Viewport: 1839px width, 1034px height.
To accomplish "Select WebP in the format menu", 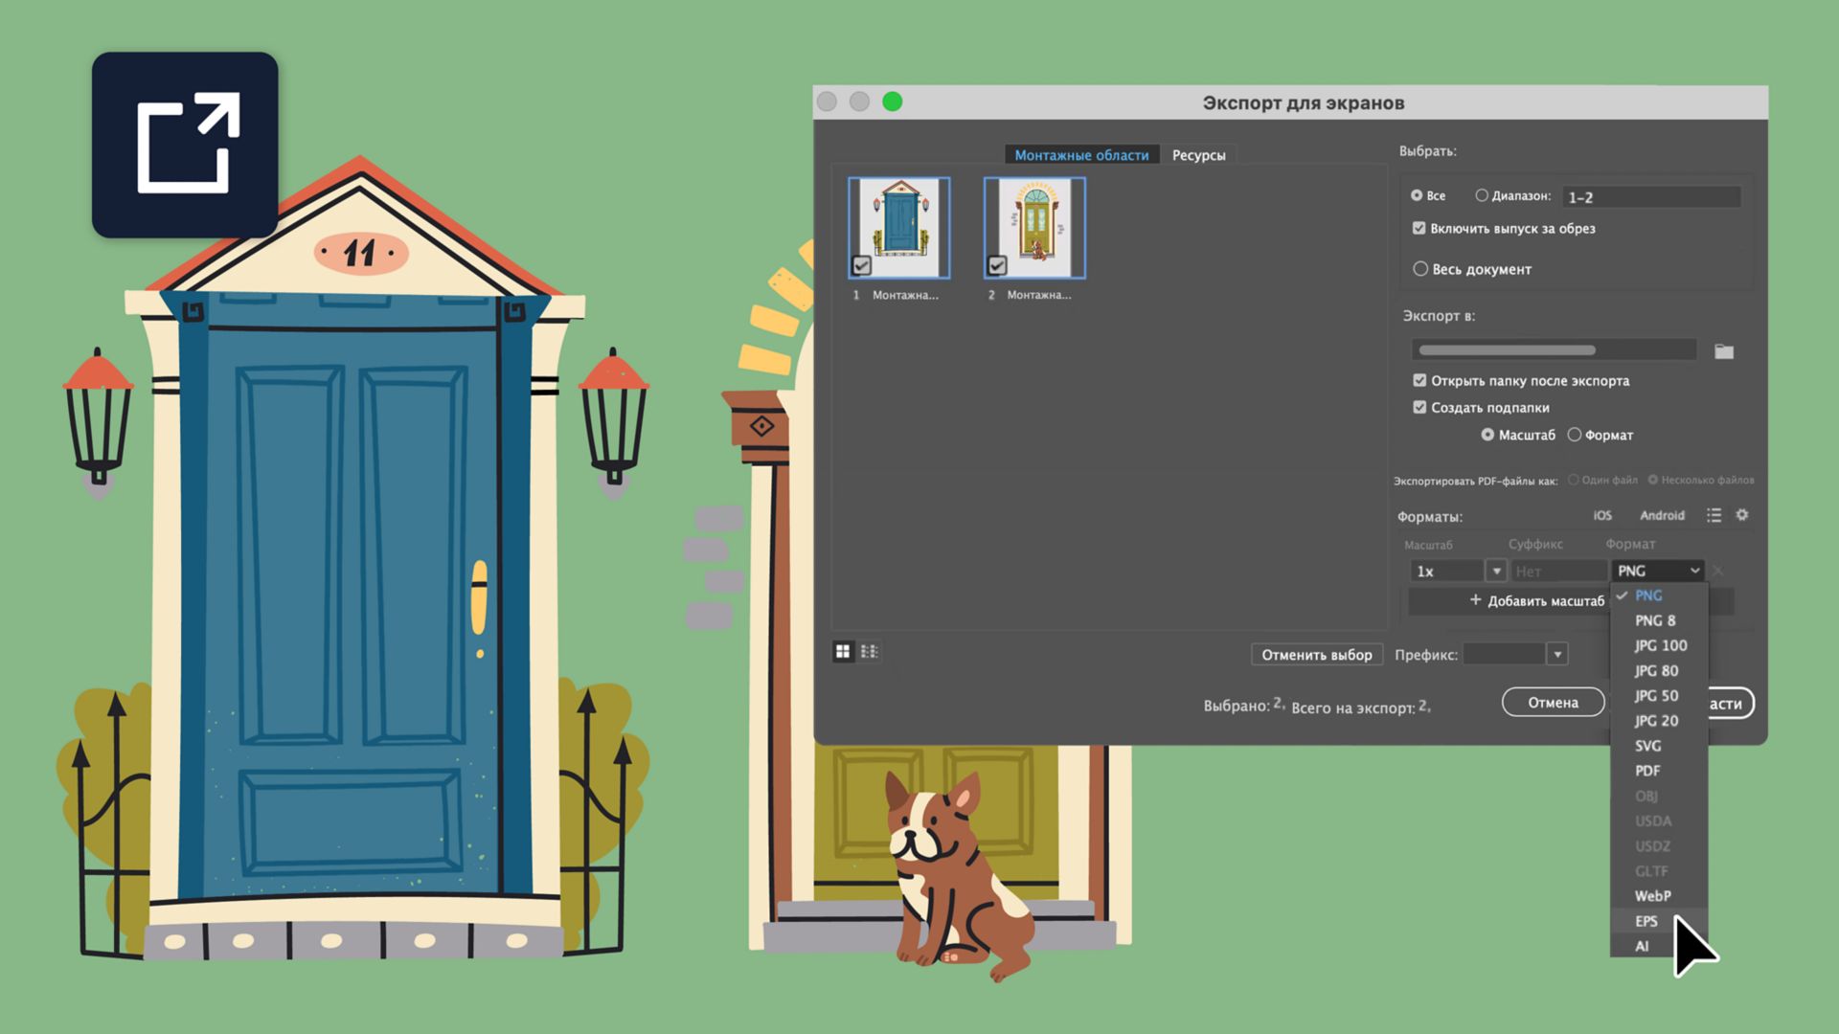I will coord(1652,896).
